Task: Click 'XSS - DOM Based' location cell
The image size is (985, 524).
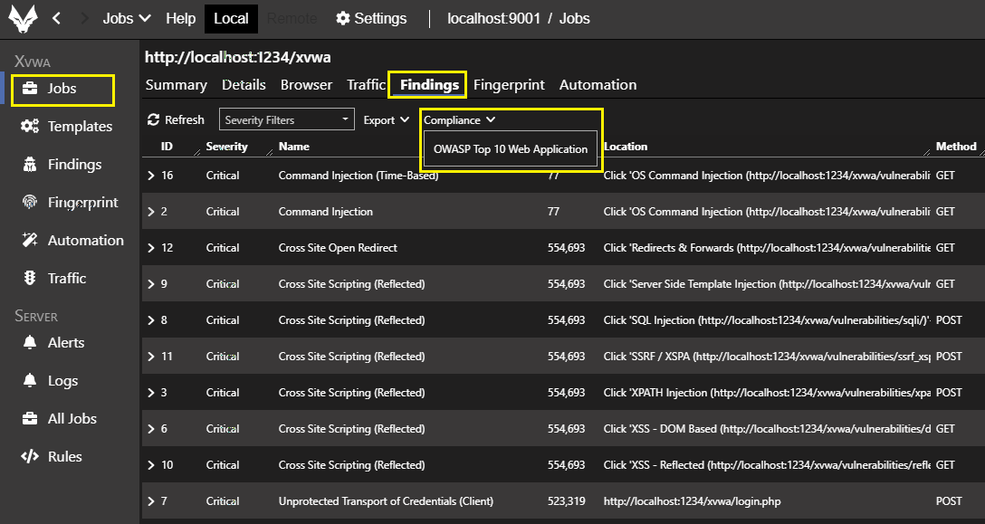Action: 767,428
